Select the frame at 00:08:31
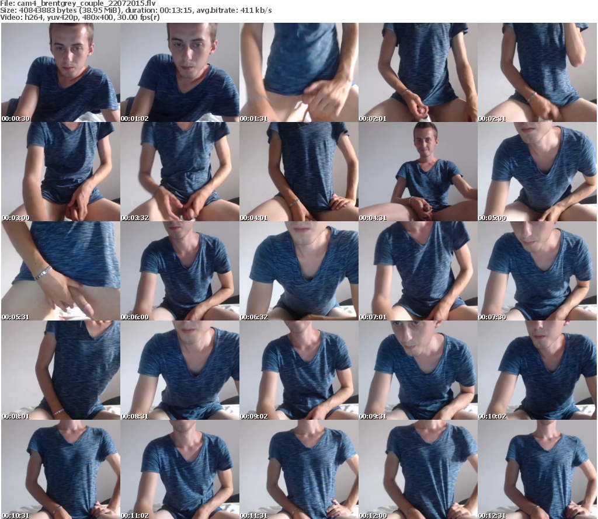598x519 pixels. [180, 370]
